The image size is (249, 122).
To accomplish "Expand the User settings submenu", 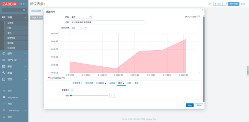I will click(25, 110).
